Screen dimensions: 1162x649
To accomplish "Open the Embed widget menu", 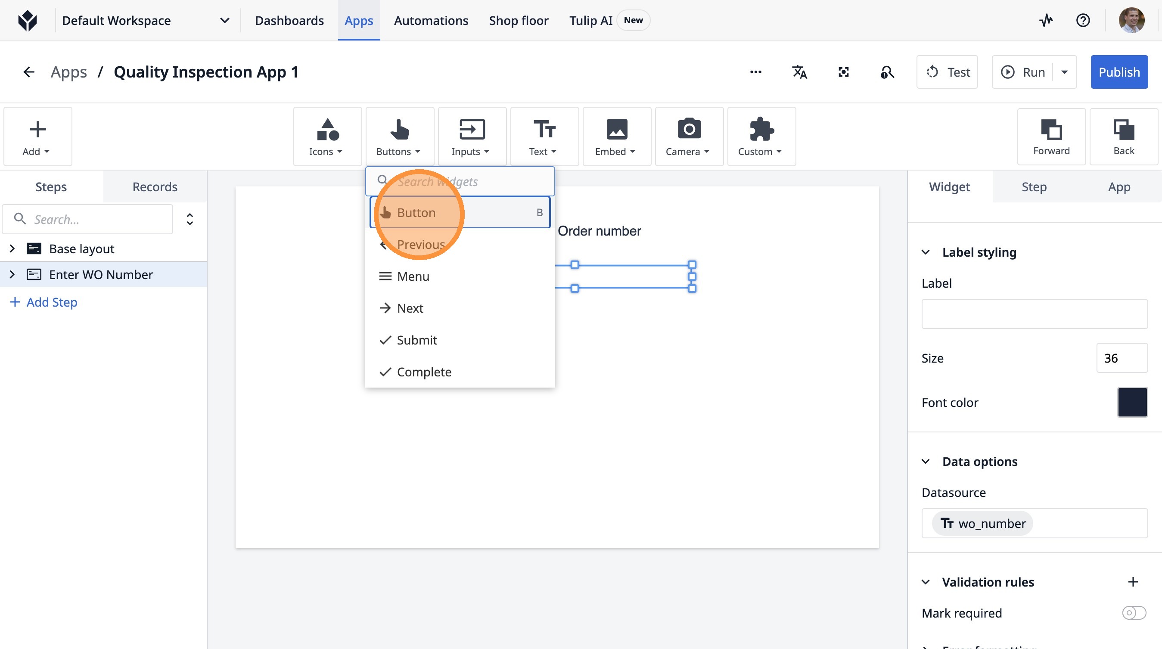I will (x=616, y=137).
